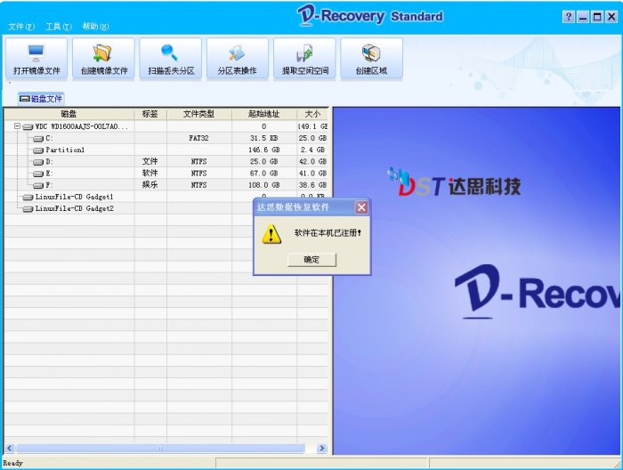Close the 达思数据恢复软件 dialog with X
This screenshot has height=470, width=623.
361,207
